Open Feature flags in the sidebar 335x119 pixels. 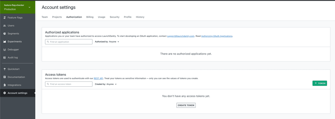click(x=18, y=18)
